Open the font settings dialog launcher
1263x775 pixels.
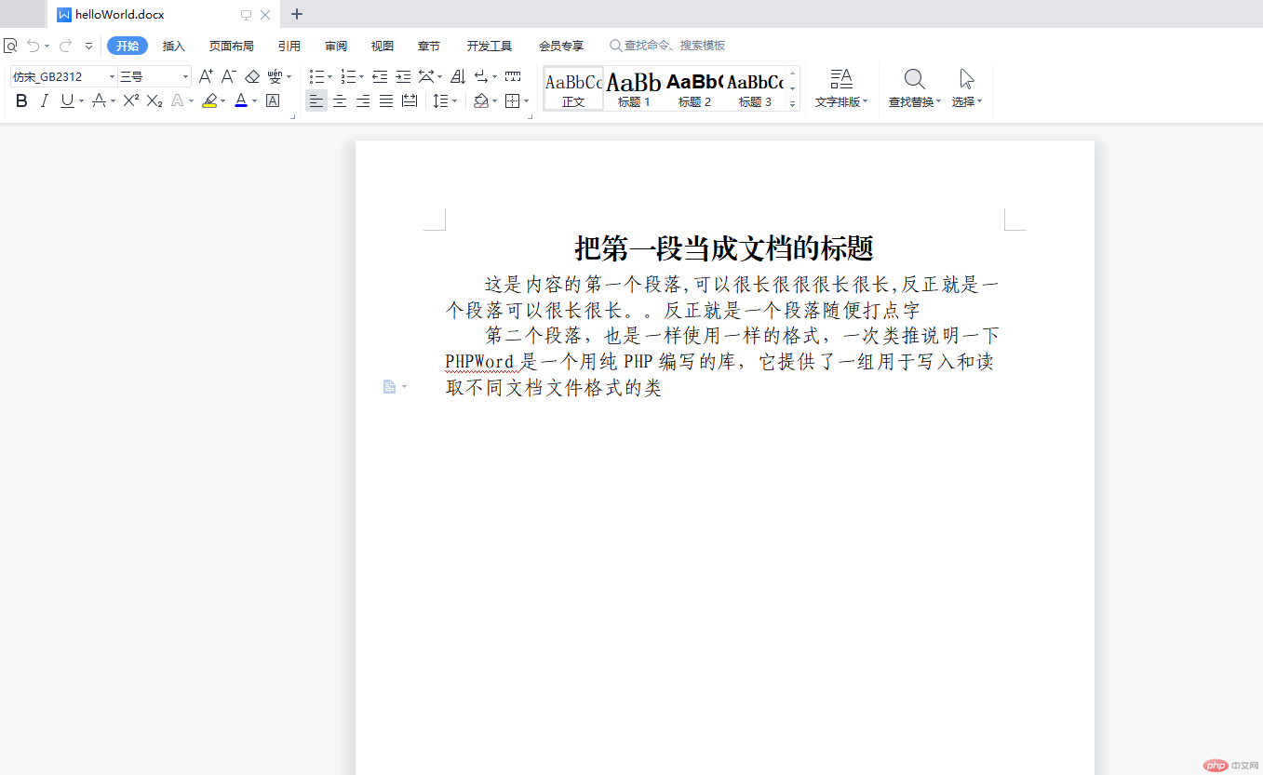(x=293, y=116)
